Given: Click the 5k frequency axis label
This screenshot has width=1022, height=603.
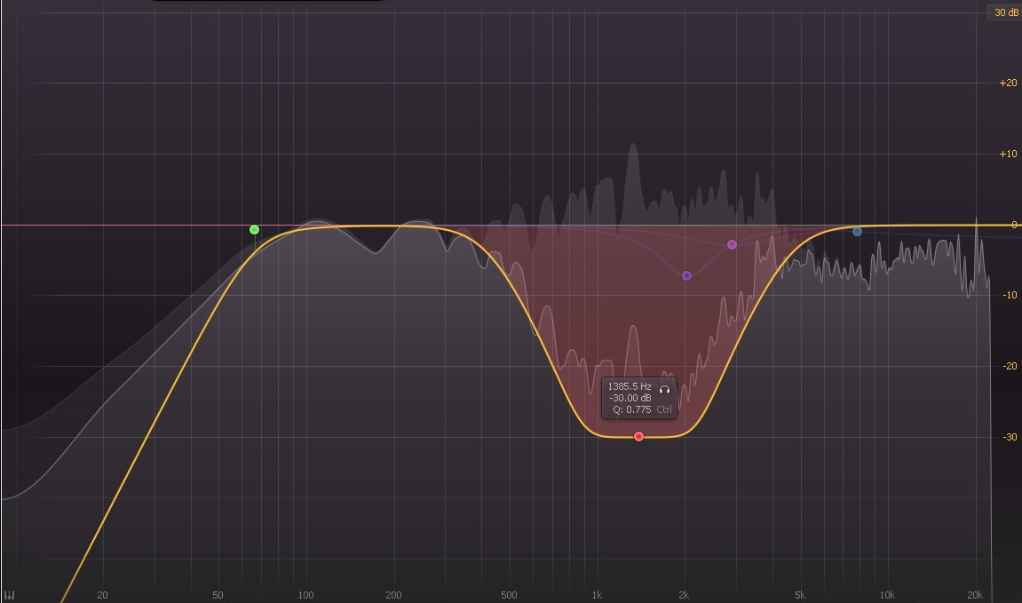Looking at the screenshot, I should click(800, 595).
